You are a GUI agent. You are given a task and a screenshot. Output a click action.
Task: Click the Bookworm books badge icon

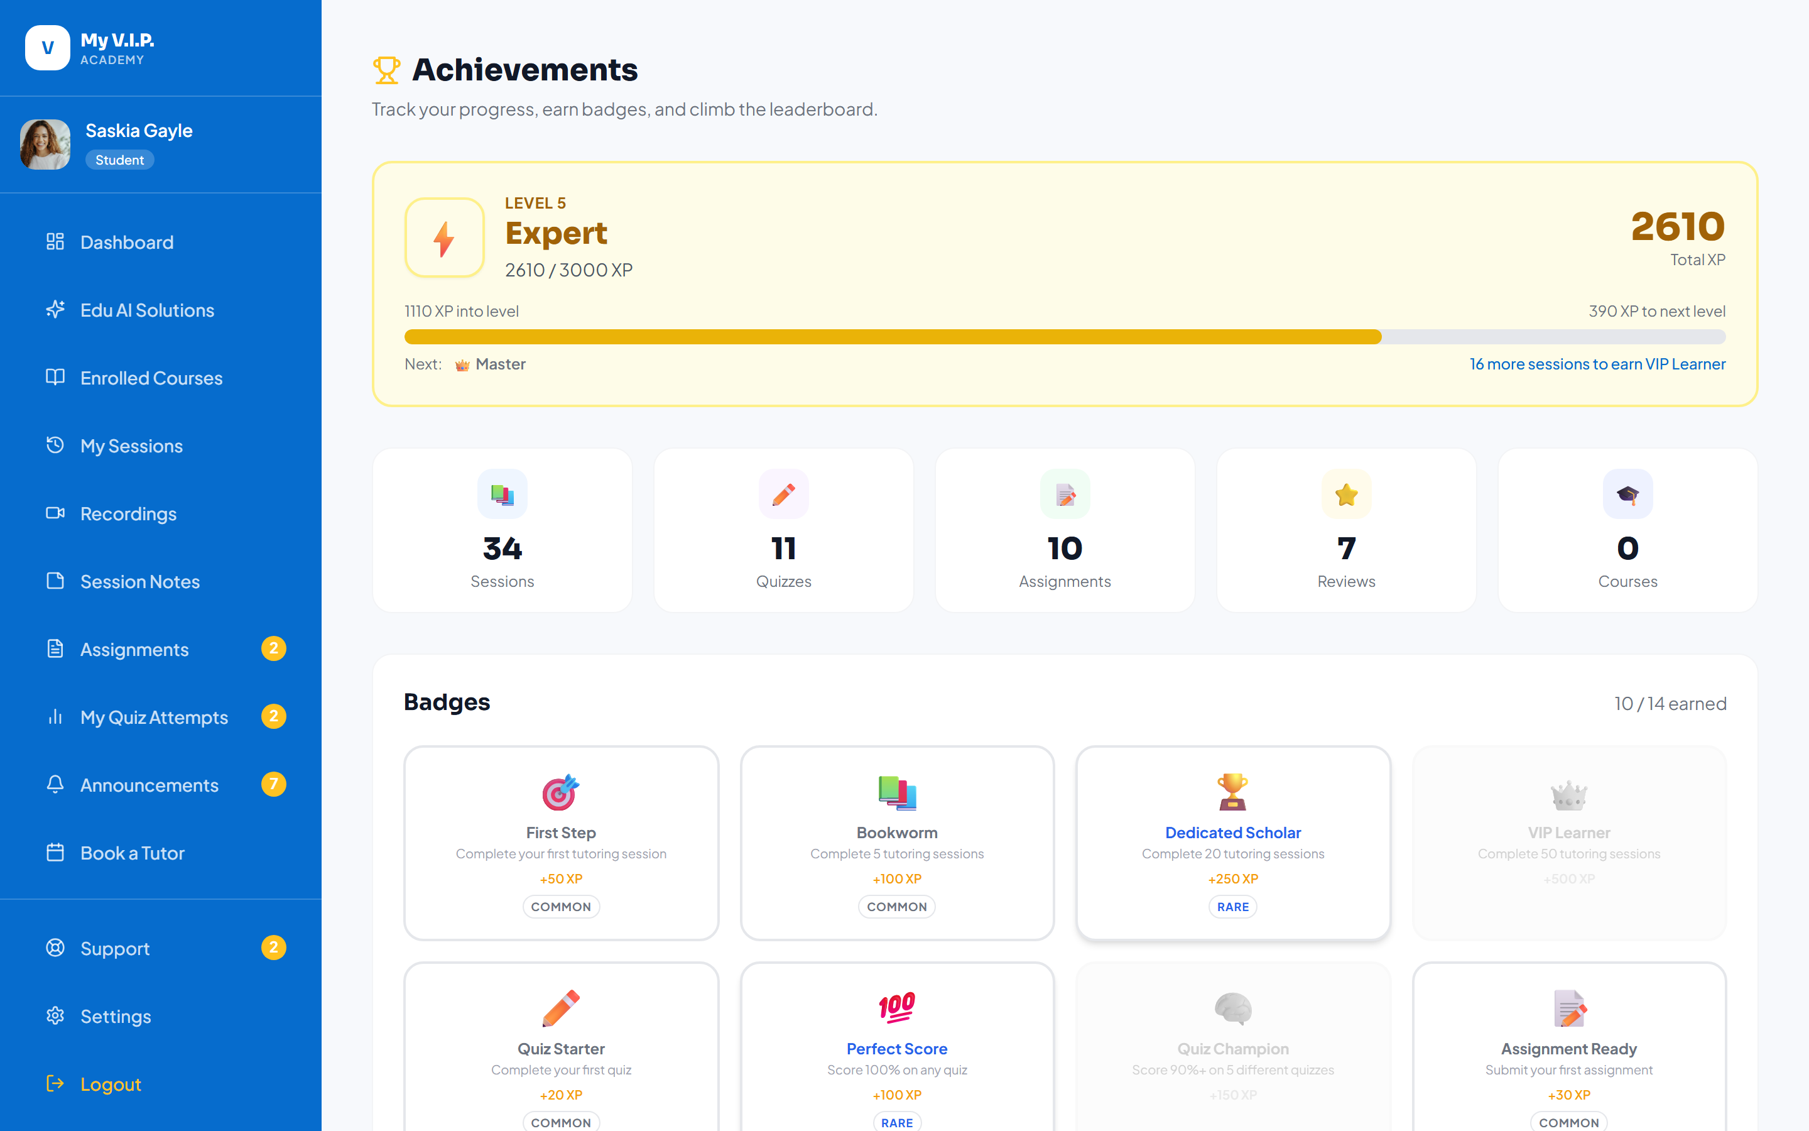pyautogui.click(x=897, y=793)
